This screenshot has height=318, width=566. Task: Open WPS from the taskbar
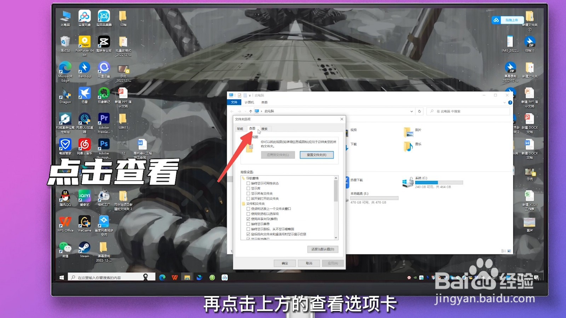(x=175, y=278)
